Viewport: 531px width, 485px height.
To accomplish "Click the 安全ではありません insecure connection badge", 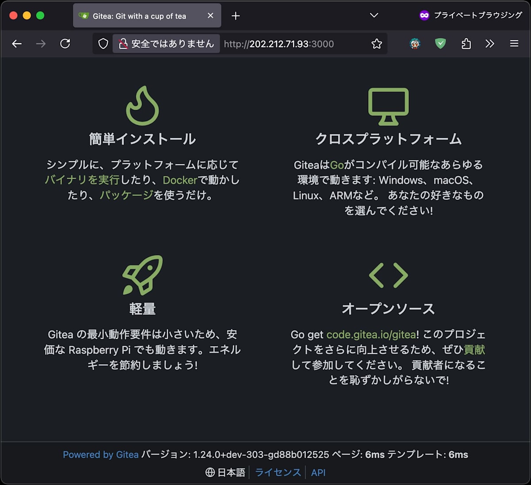I will pos(166,44).
